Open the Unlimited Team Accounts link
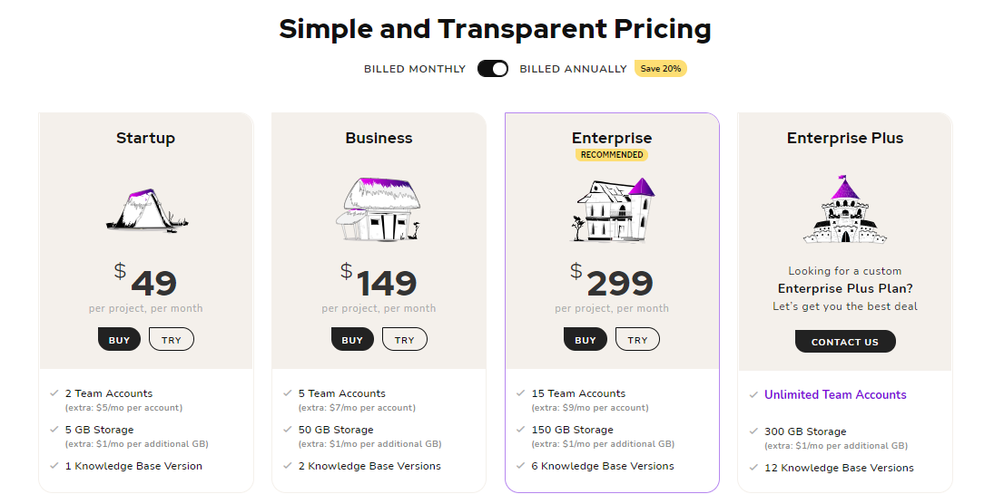Viewport: 1004px width, 504px height. click(x=835, y=394)
